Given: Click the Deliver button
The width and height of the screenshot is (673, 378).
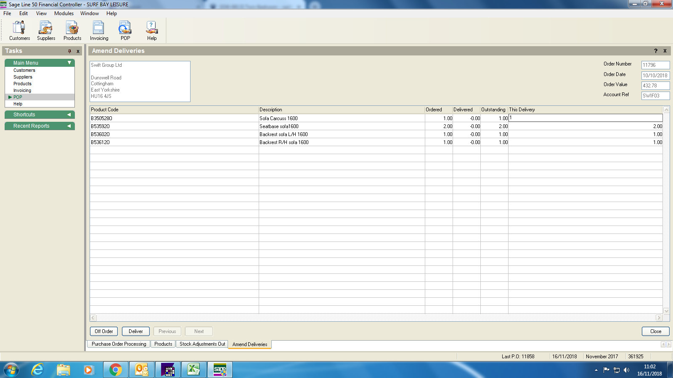Looking at the screenshot, I should point(136,331).
